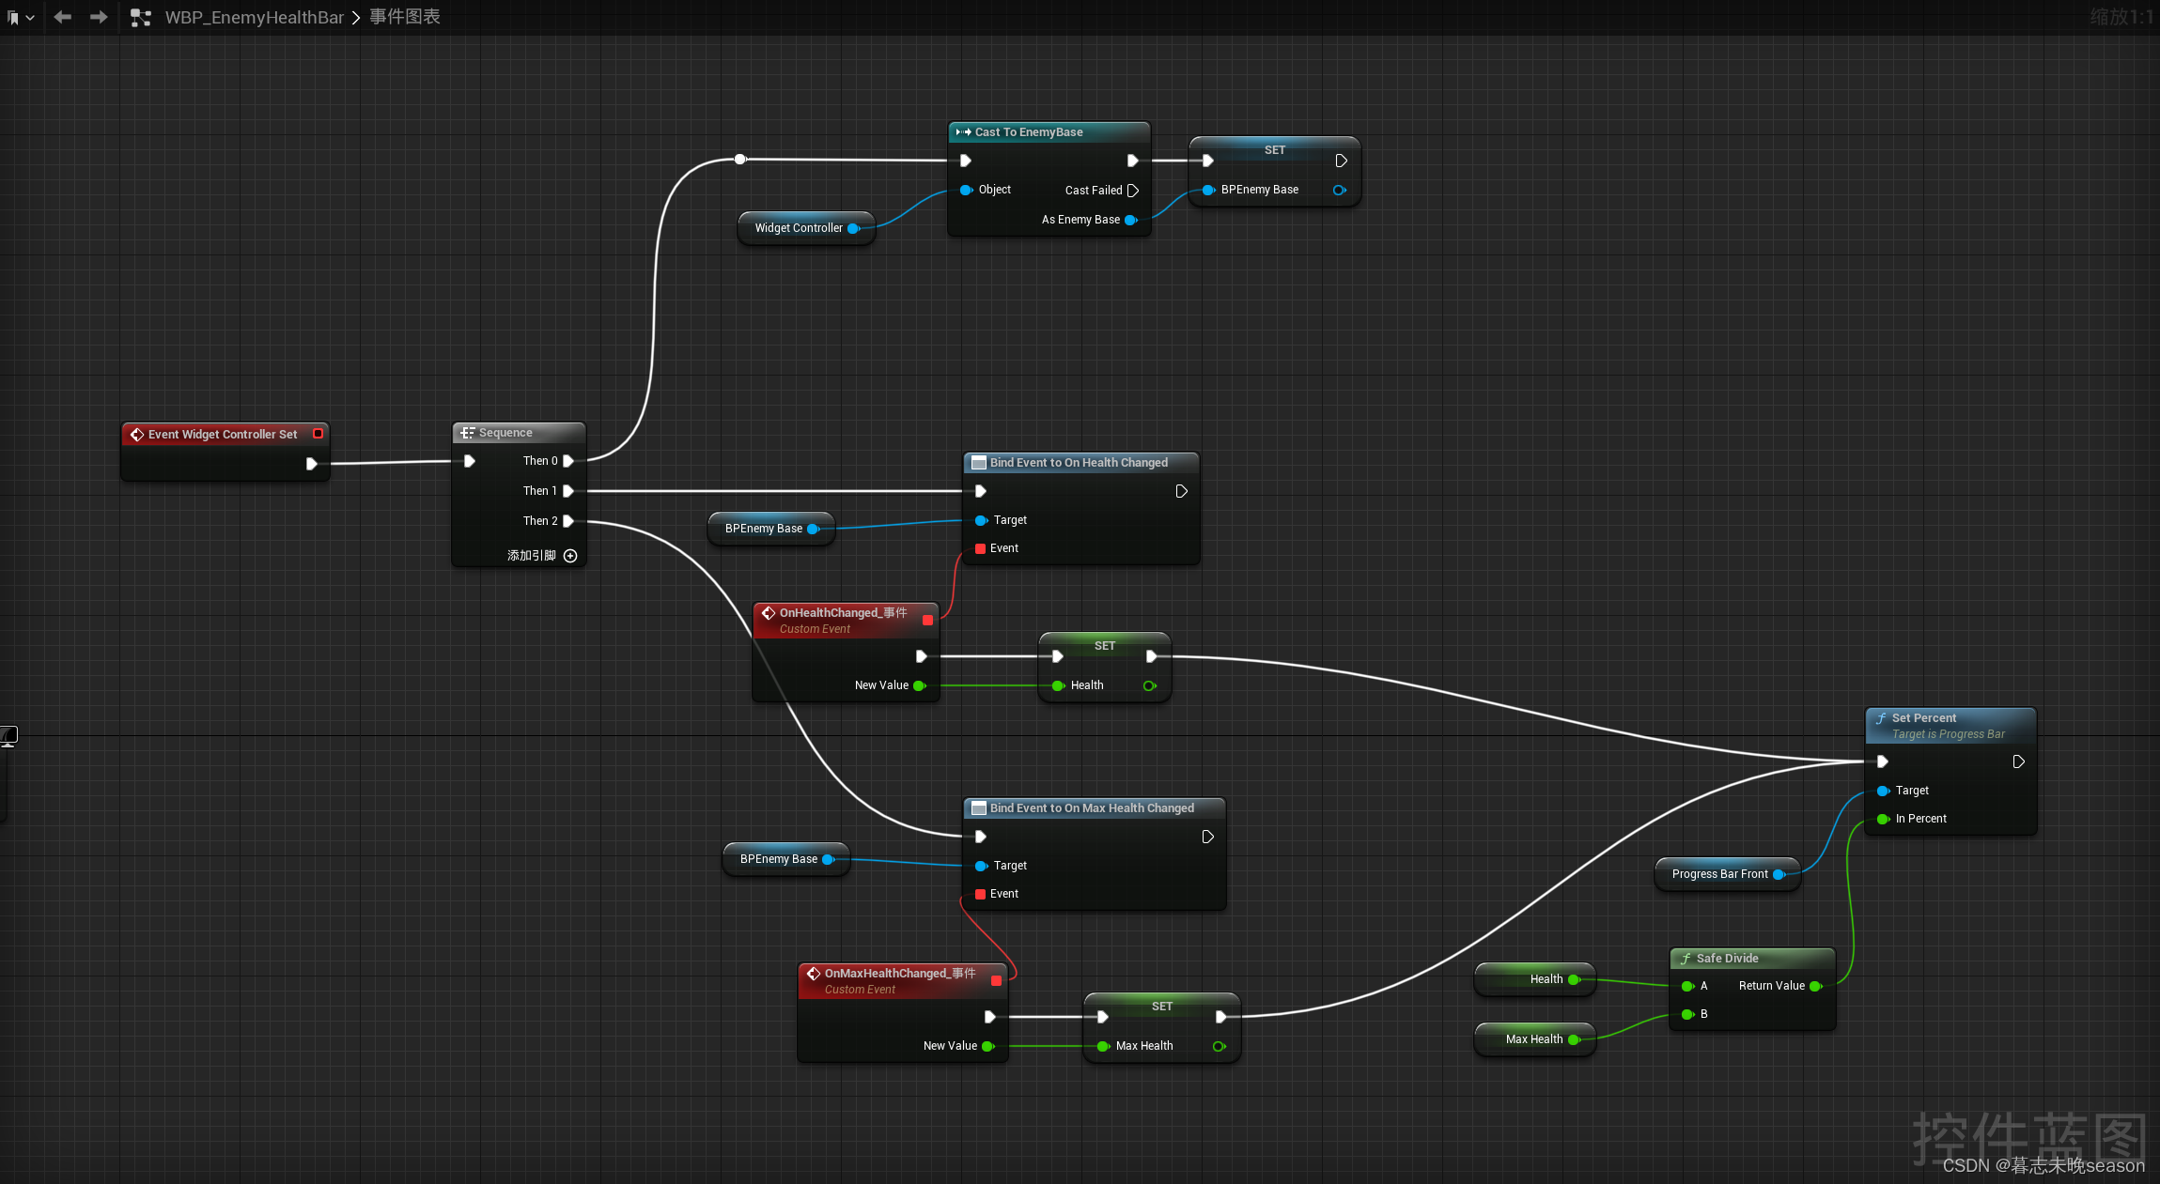Click the back navigation arrow
Screen dimensions: 2160x1184
[x=62, y=17]
